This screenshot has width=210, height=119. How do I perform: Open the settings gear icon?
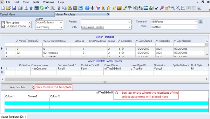[x=92, y=8]
